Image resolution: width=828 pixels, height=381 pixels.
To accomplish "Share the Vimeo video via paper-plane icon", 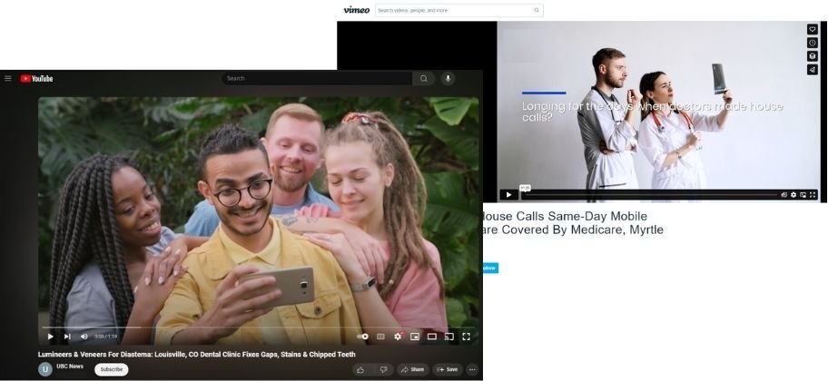I will tap(813, 69).
